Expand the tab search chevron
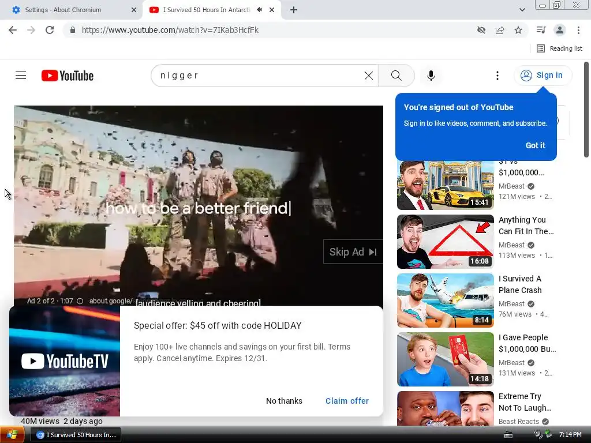The width and height of the screenshot is (591, 443). 522,10
